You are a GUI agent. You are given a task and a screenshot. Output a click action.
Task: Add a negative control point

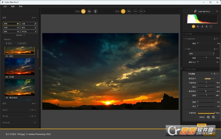point(213,117)
